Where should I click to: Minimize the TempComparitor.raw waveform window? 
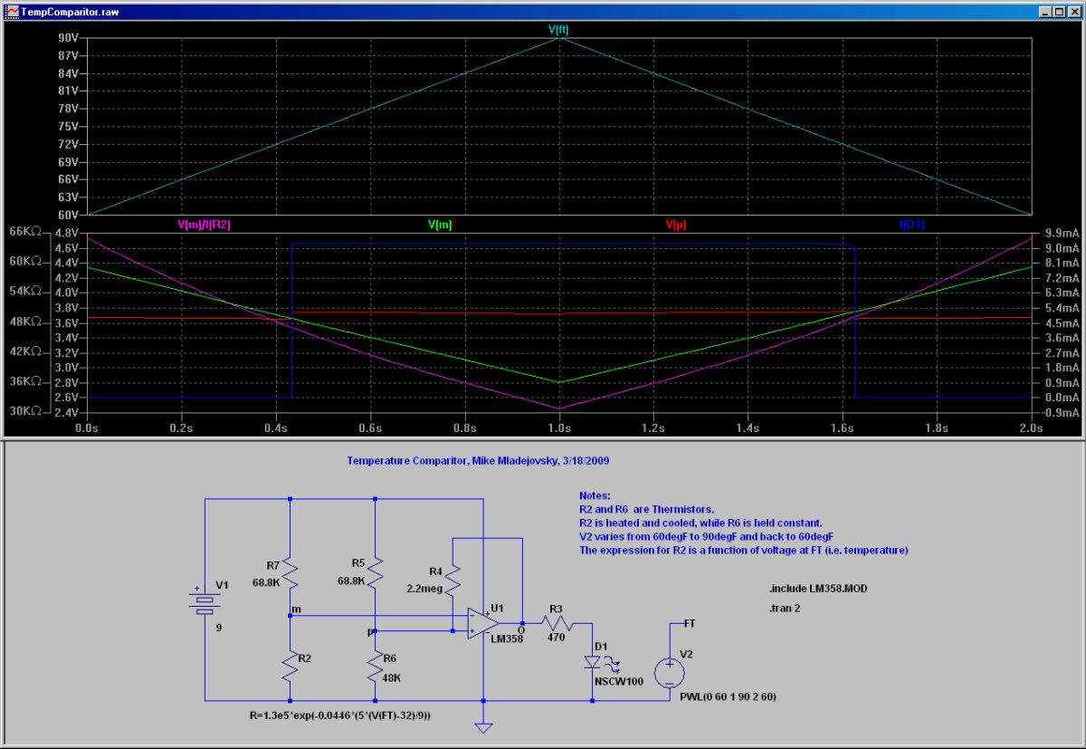point(1046,13)
